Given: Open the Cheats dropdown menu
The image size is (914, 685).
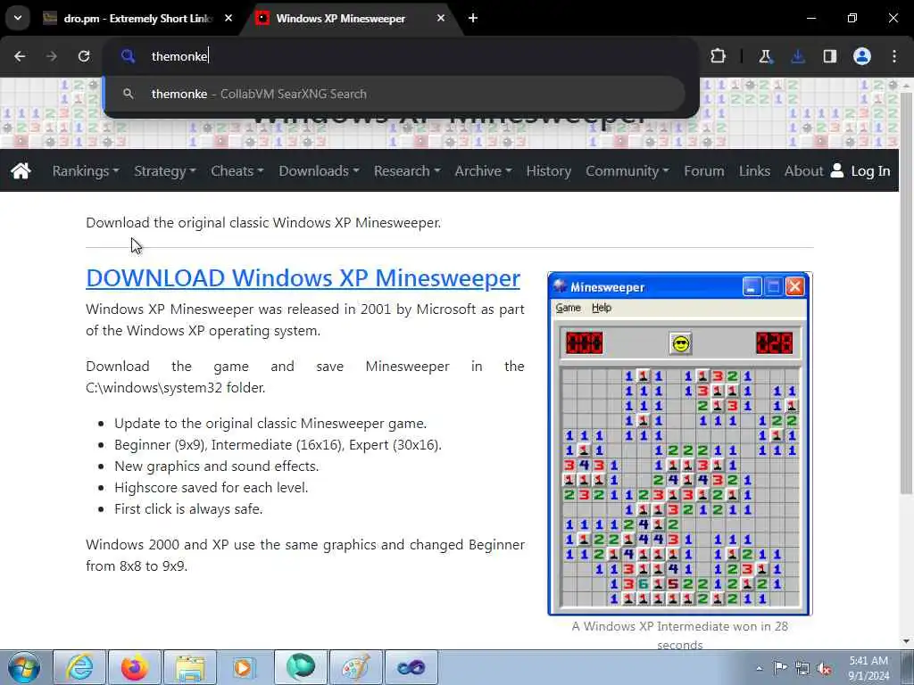Looking at the screenshot, I should pyautogui.click(x=237, y=170).
